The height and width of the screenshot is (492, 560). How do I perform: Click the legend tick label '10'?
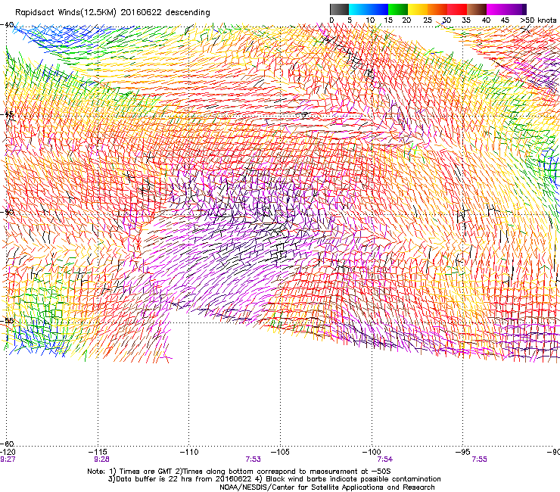(370, 20)
